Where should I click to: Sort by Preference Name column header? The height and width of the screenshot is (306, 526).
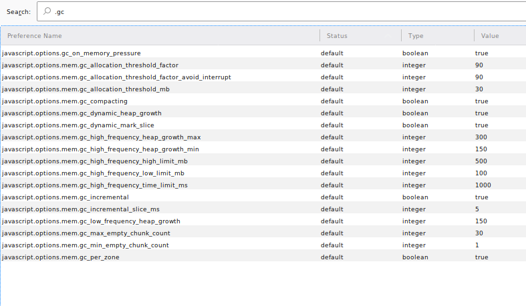tap(35, 36)
